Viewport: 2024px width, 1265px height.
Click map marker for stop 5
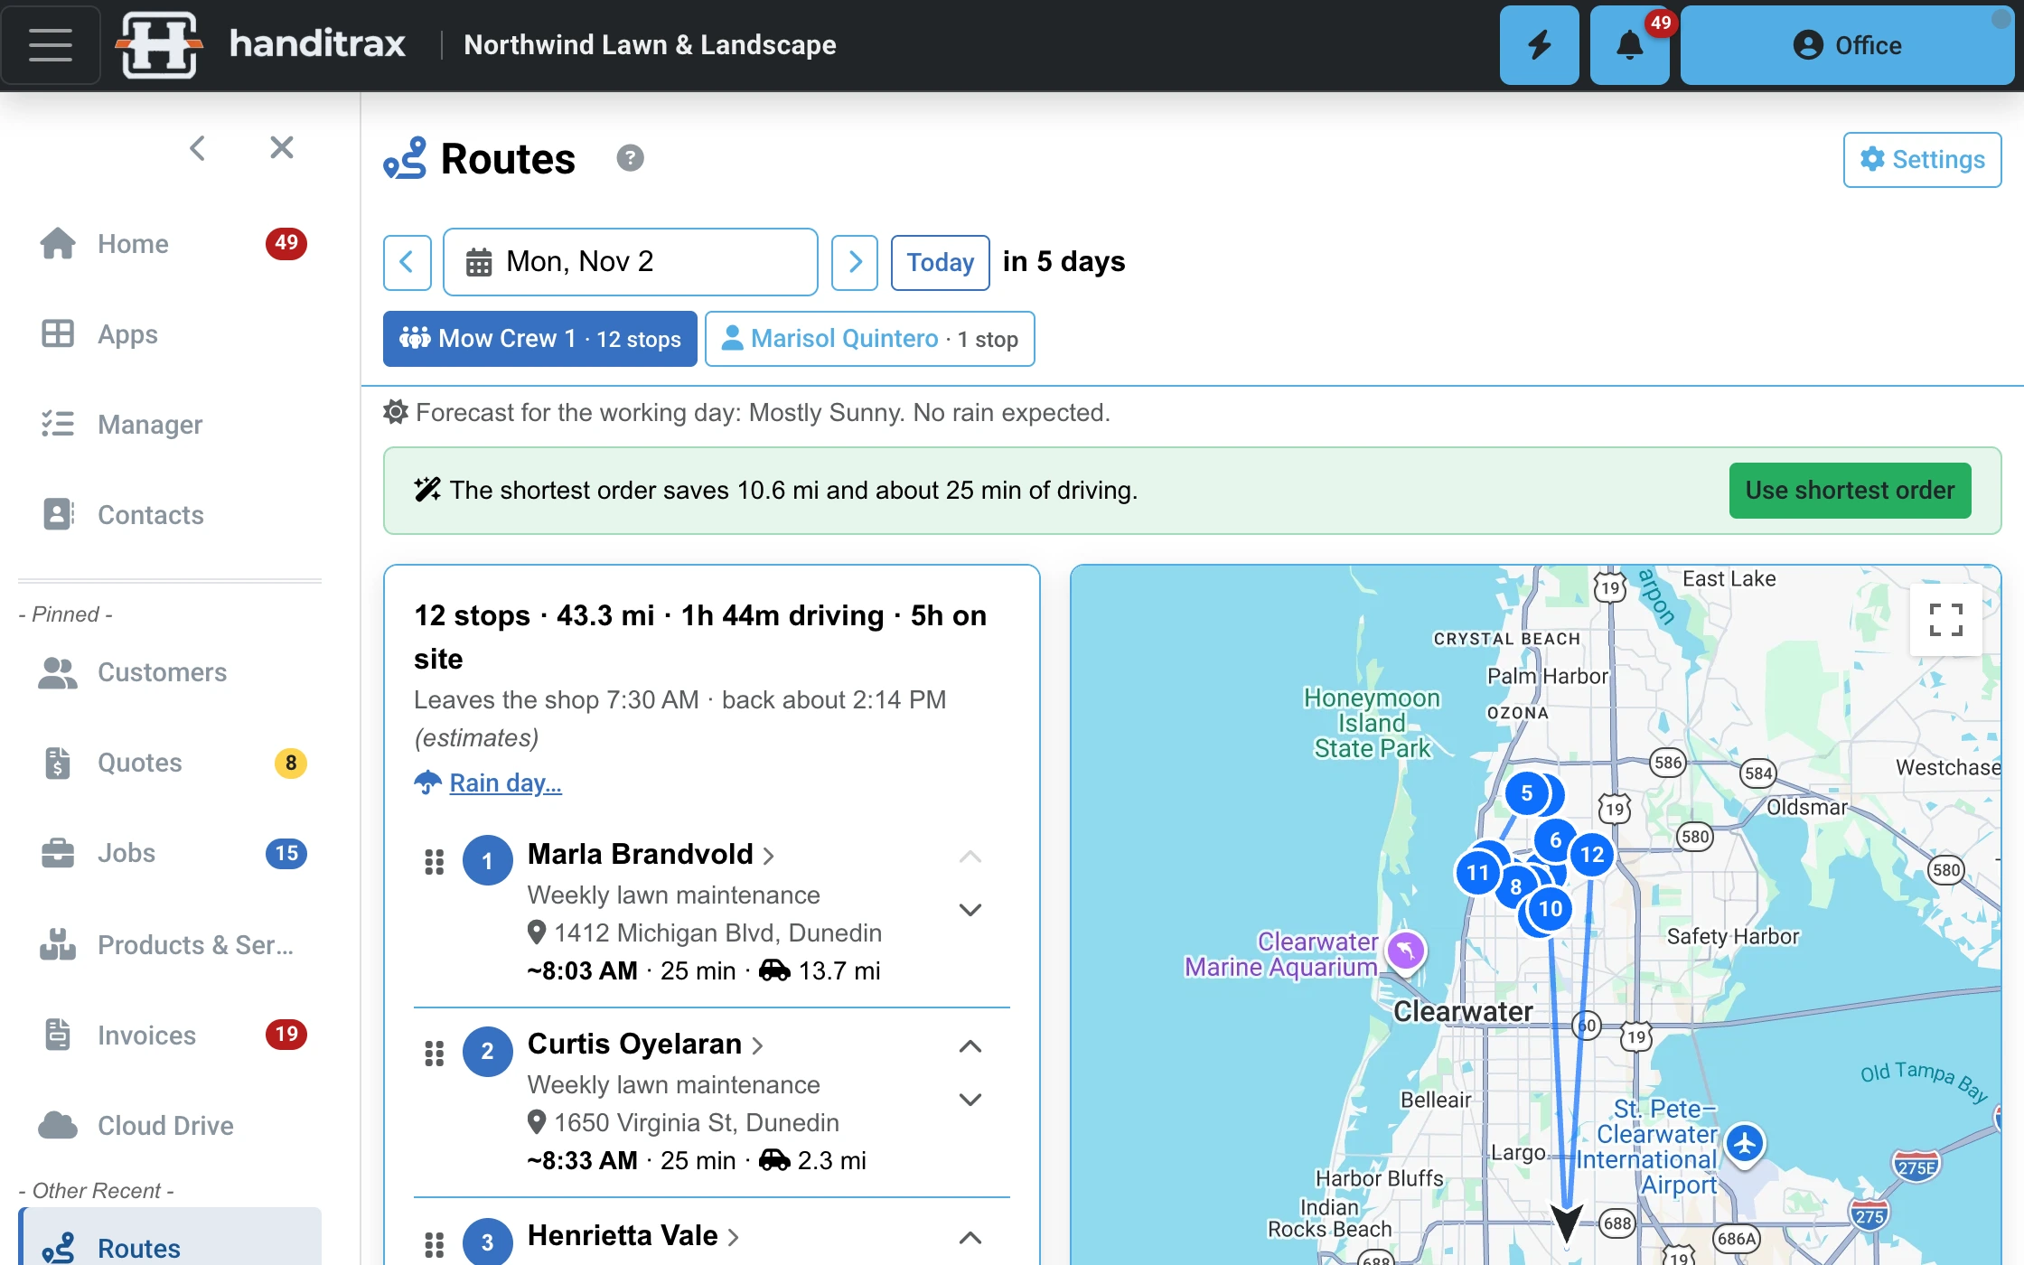pos(1527,793)
